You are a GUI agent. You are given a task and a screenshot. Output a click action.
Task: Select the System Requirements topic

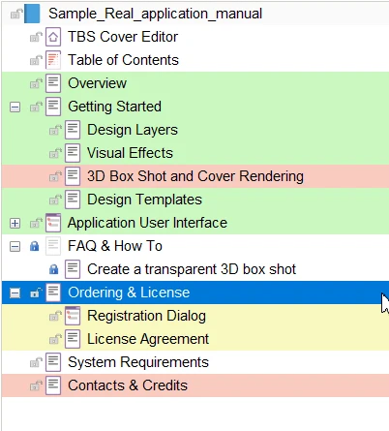[138, 362]
